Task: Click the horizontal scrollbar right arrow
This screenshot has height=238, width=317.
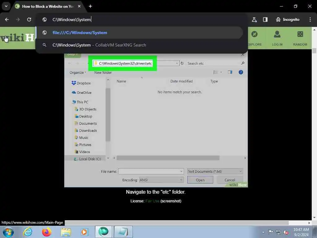Action: 309,223
